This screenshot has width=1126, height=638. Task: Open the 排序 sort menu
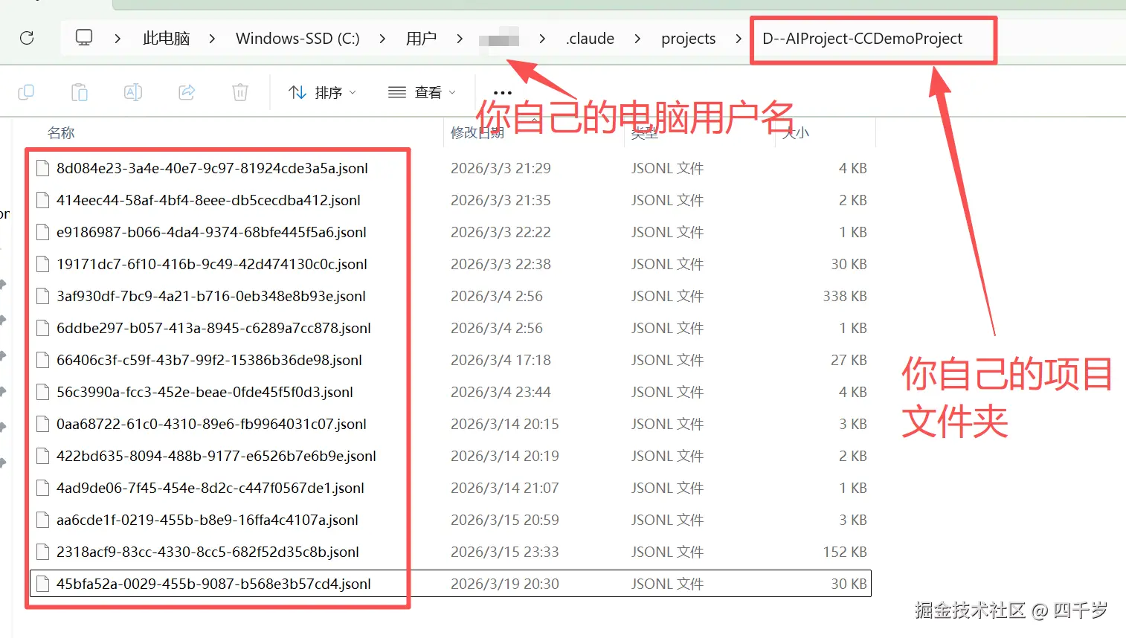click(322, 91)
